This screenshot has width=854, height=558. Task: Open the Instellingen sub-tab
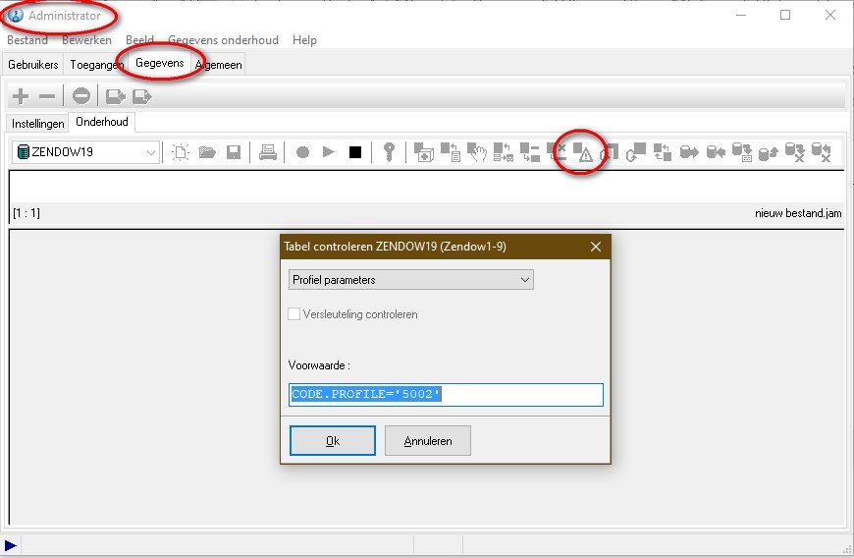[x=38, y=124]
